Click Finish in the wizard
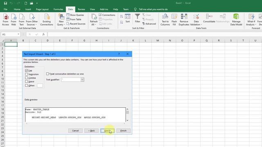 tap(124, 131)
